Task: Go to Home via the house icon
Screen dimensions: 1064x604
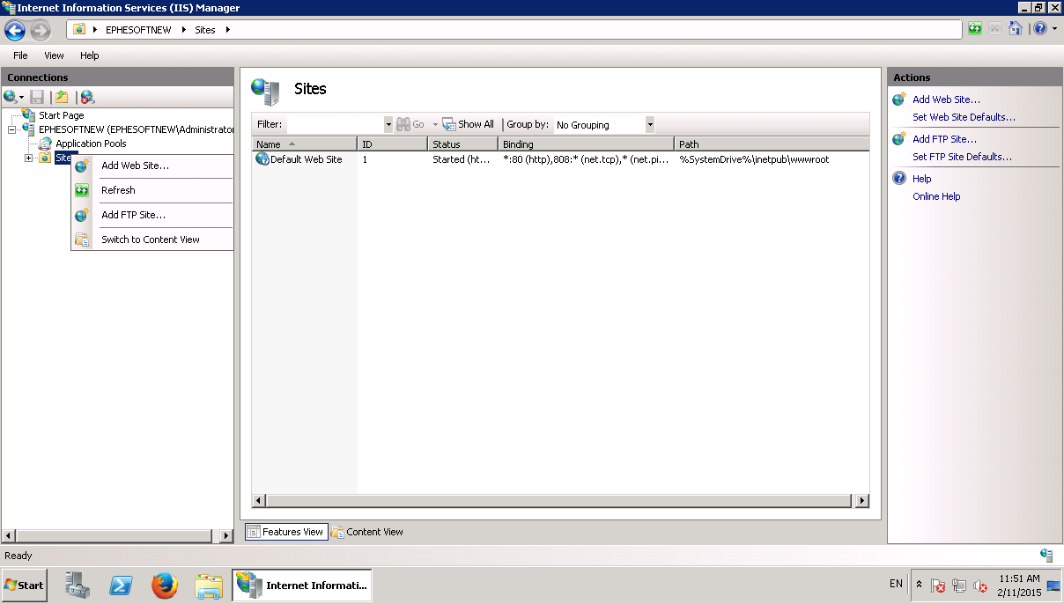Action: coord(1016,29)
